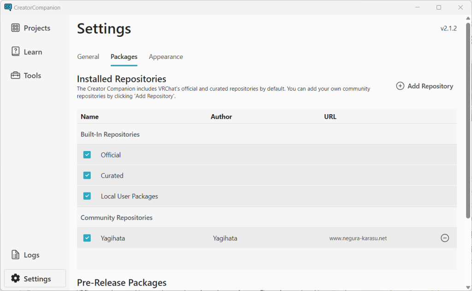Toggle the Curated repository checkbox
Viewport: 472px width, 291px height.
coord(87,175)
